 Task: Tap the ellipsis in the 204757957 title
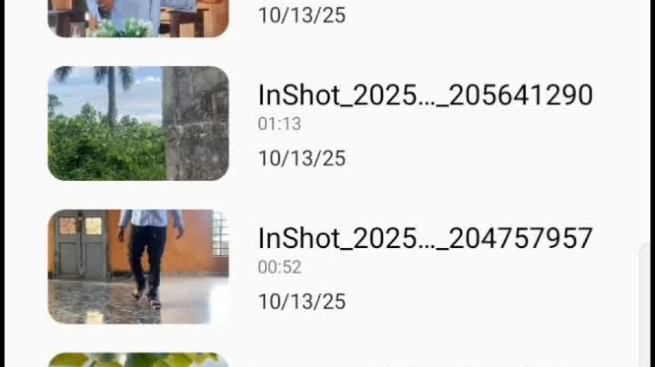427,247
